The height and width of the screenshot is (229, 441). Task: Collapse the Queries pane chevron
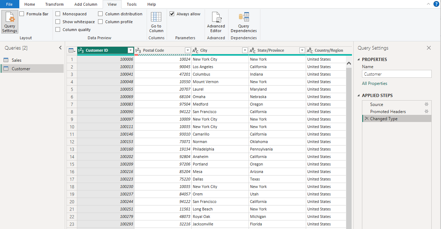pos(60,48)
